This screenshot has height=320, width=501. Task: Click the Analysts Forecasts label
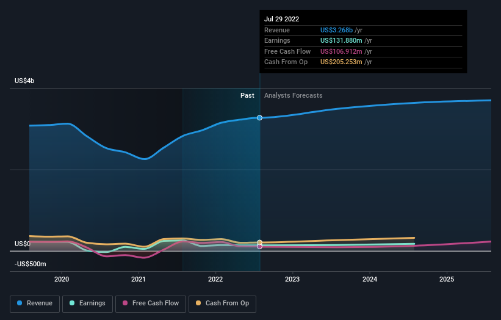pyautogui.click(x=294, y=95)
